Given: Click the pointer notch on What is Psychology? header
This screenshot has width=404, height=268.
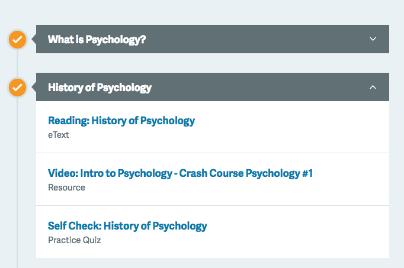Looking at the screenshot, I should [33, 40].
